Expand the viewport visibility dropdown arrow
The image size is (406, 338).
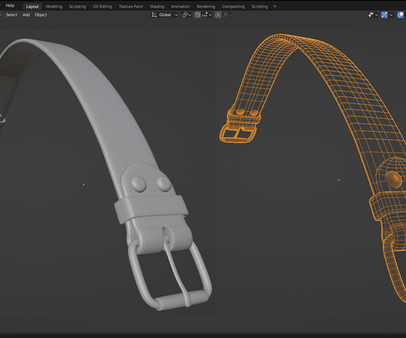pos(376,15)
